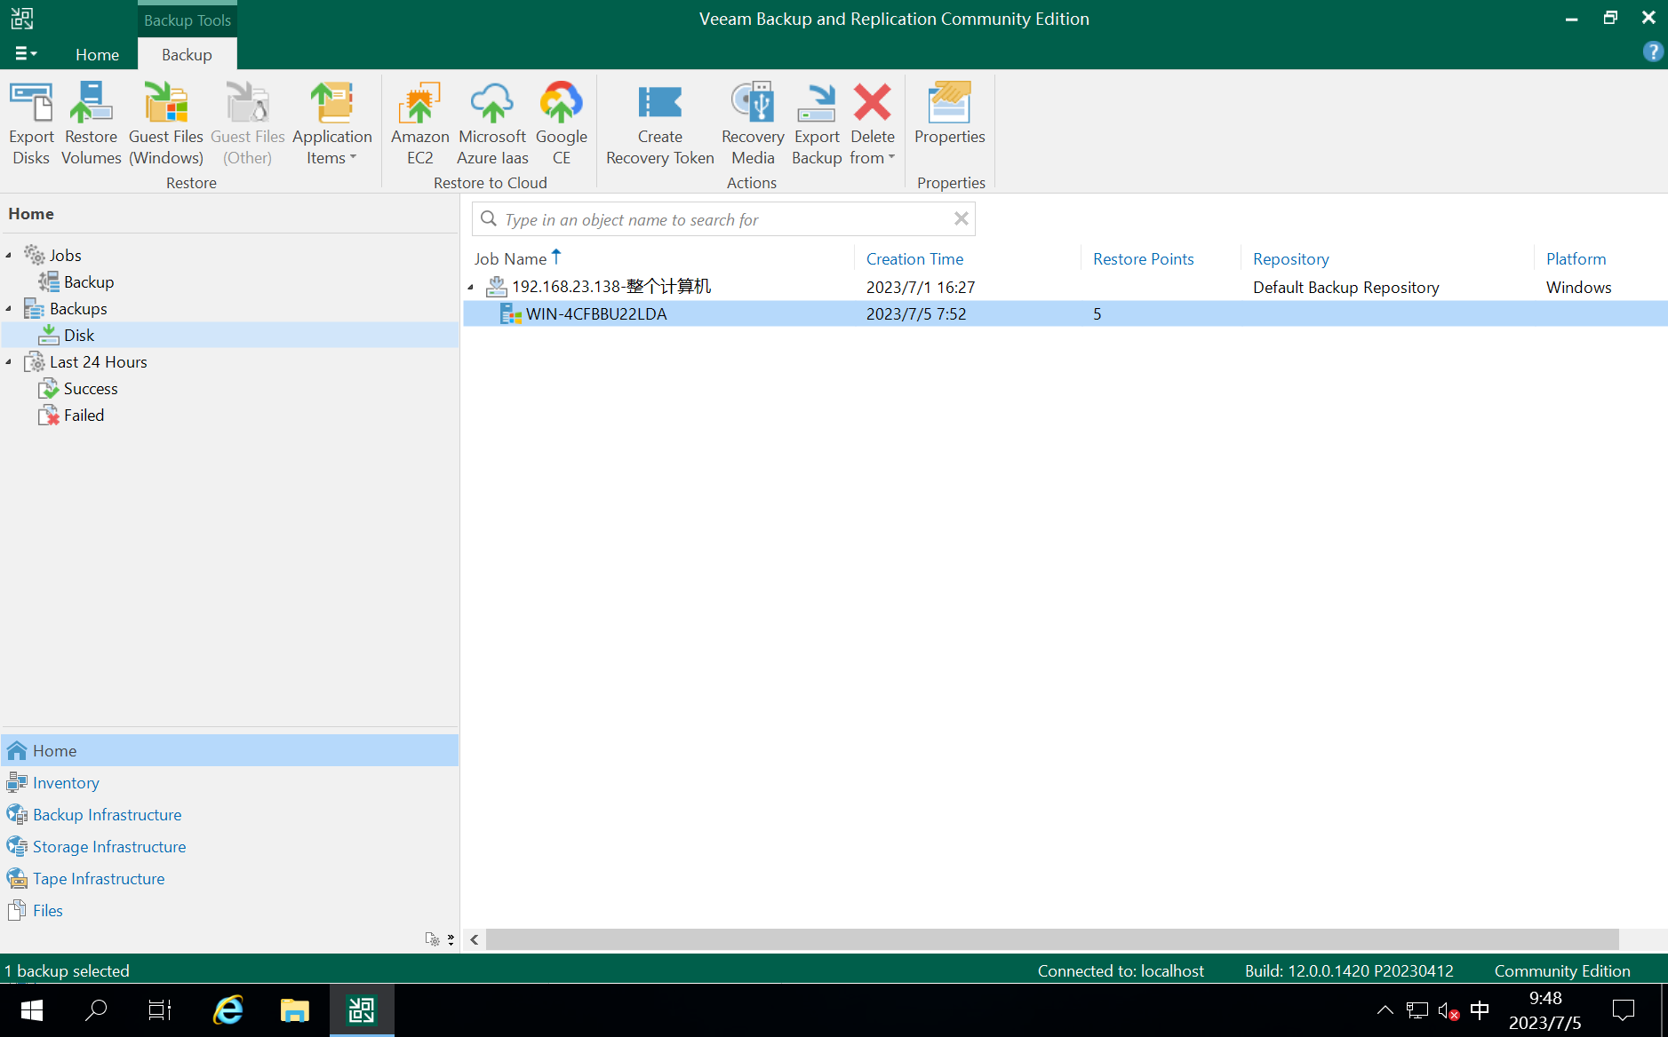Open the Tape Infrastructure view
This screenshot has height=1037, width=1668.
pyautogui.click(x=230, y=878)
